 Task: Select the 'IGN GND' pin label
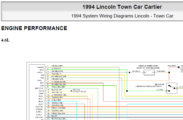(39, 107)
